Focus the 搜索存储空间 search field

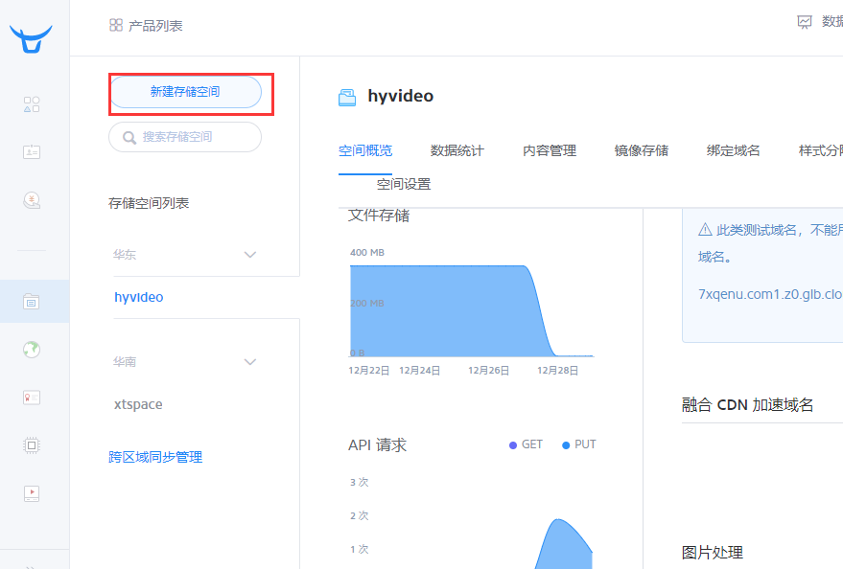tap(185, 137)
